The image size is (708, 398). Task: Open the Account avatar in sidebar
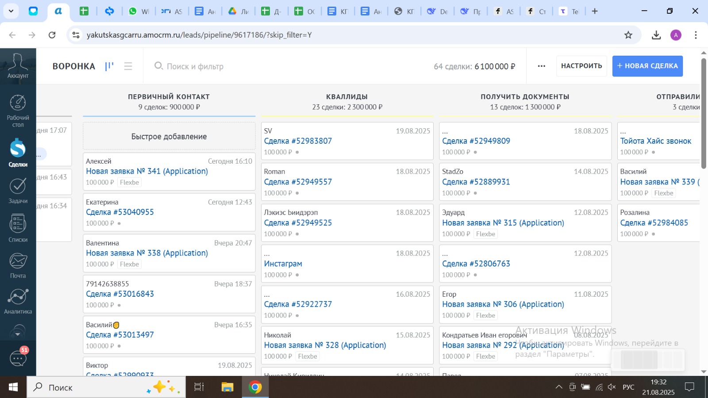click(x=18, y=66)
